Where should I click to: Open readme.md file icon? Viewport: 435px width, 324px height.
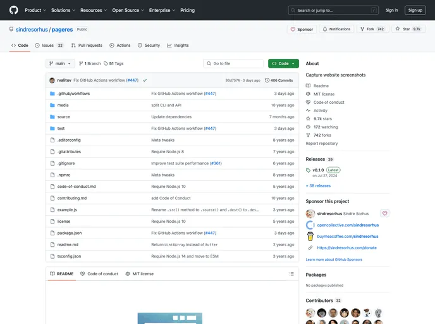(52, 245)
